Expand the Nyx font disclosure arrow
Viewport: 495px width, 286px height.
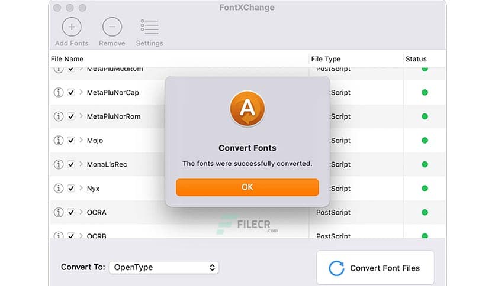81,188
